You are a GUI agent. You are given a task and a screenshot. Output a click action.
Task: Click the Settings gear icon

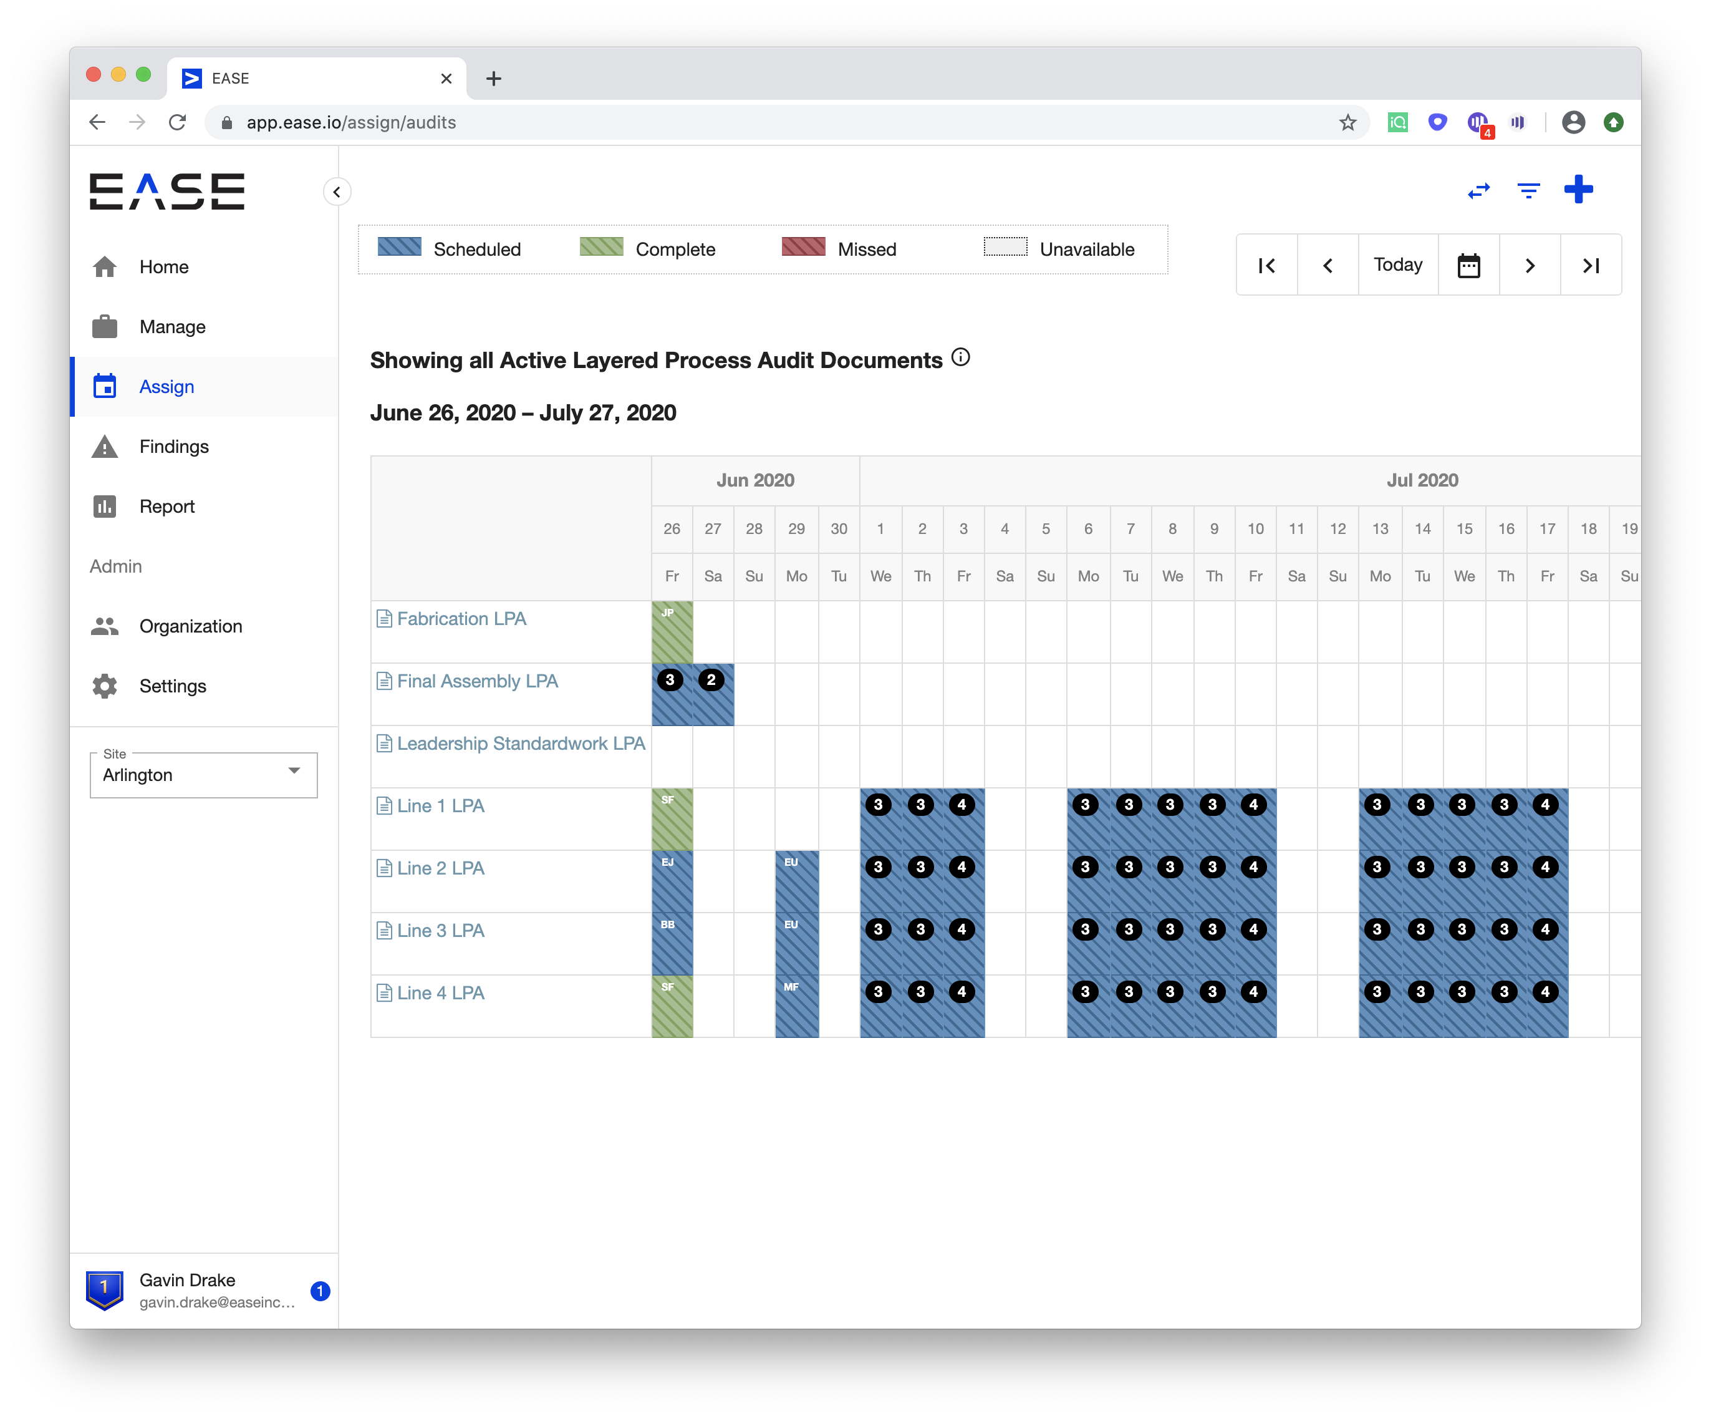tap(105, 686)
